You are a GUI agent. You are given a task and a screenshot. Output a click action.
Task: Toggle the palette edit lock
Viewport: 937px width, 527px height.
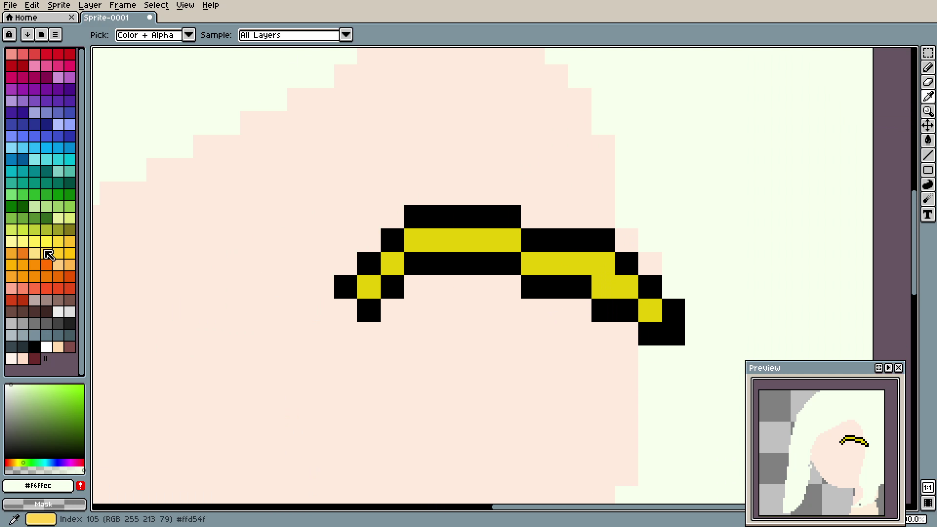[9, 35]
